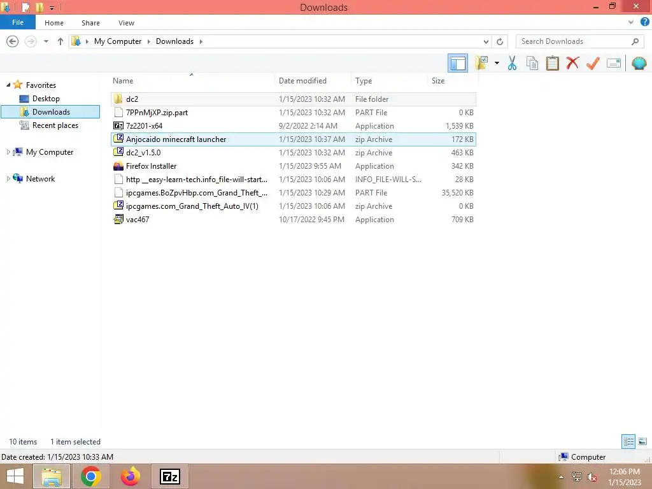Expand the My Computer tree node

pyautogui.click(x=8, y=152)
